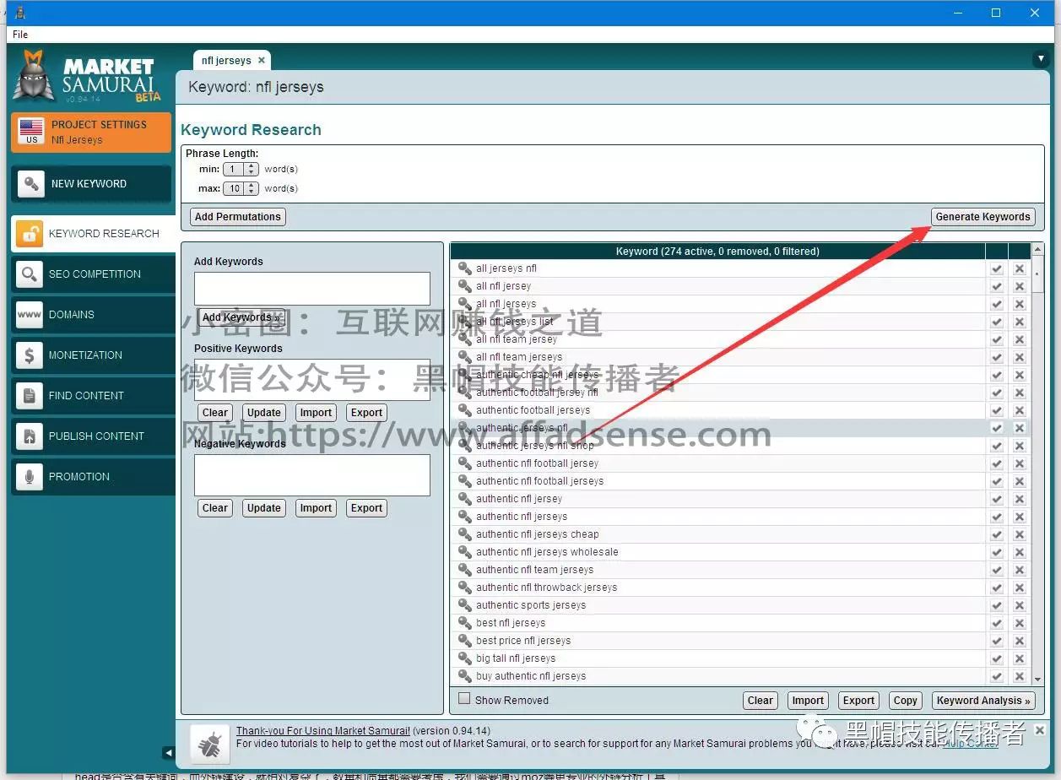1061x780 pixels.
Task: Open the Promotion module
Action: 93,477
